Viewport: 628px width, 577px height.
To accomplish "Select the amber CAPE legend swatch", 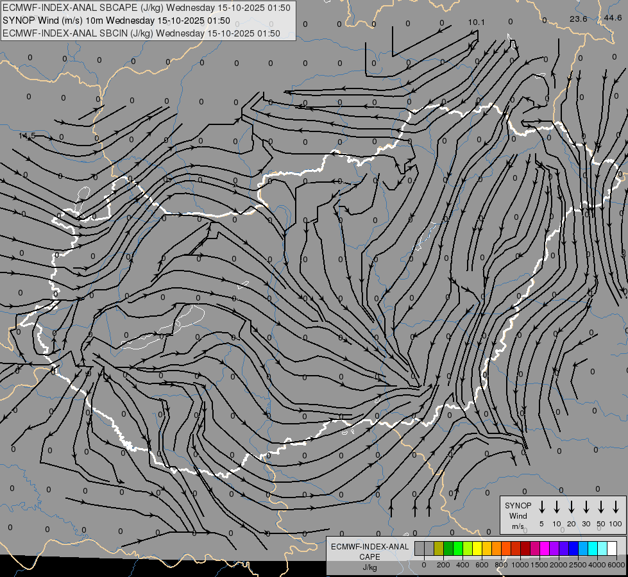I will point(487,549).
